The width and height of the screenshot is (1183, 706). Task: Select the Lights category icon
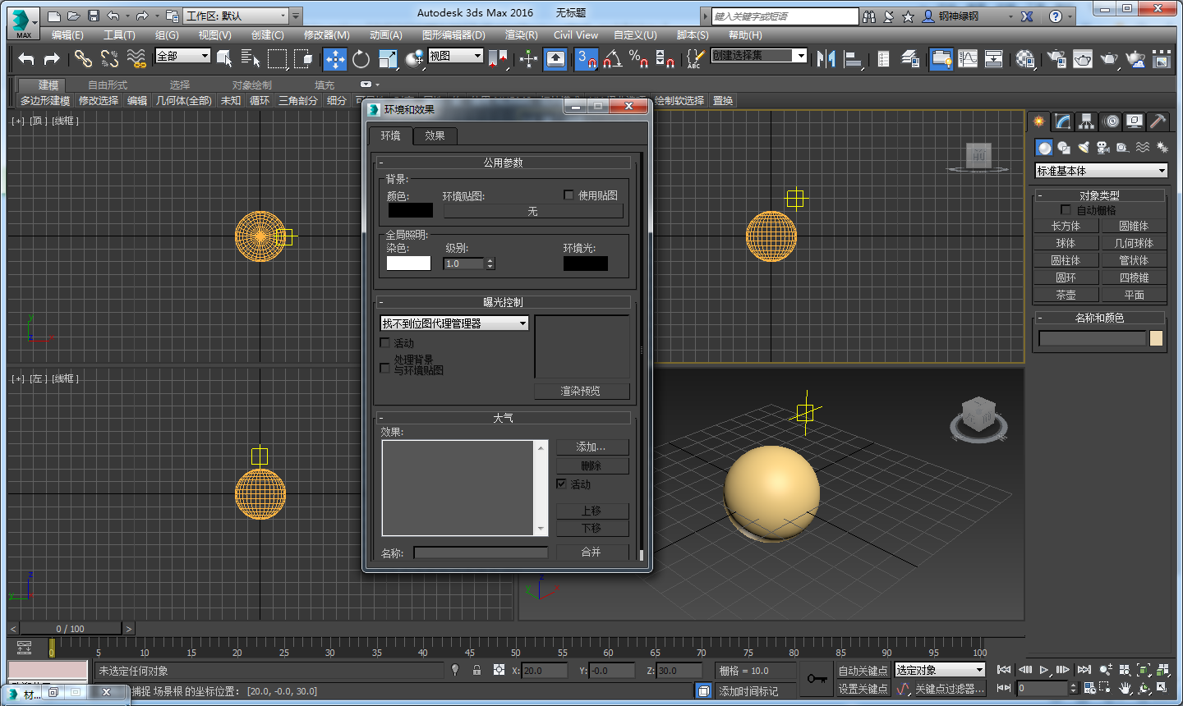[1084, 148]
